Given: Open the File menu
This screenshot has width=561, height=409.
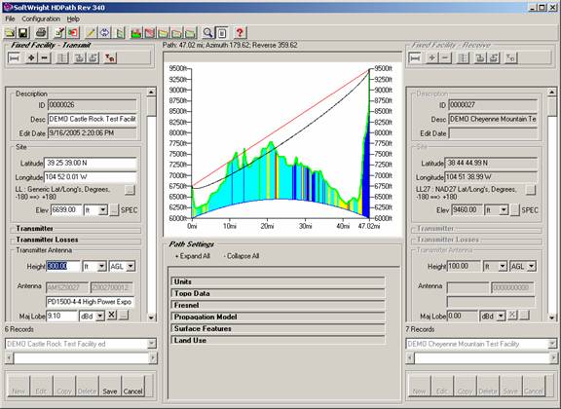Looking at the screenshot, I should 10,19.
